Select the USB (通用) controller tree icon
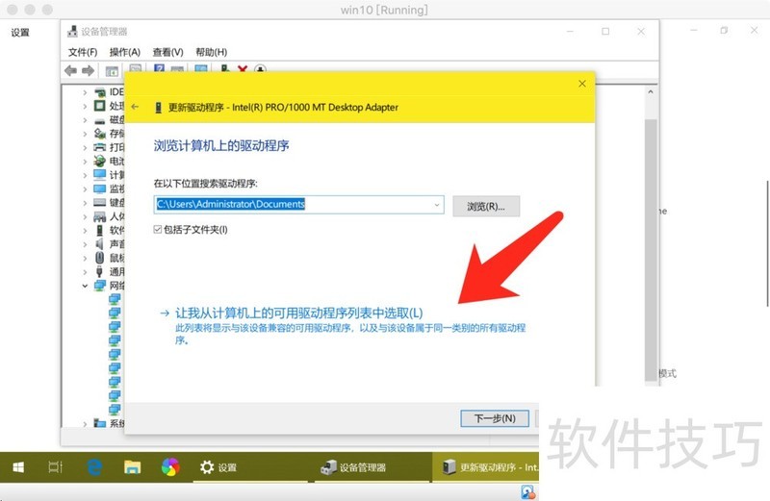 coord(100,271)
